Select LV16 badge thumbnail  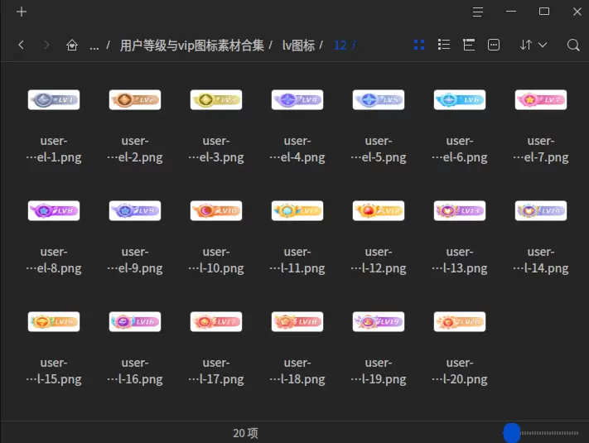point(135,322)
